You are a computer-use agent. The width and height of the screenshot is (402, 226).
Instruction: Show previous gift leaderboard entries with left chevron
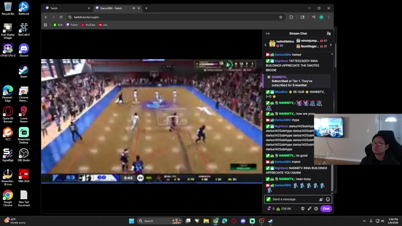265,45
